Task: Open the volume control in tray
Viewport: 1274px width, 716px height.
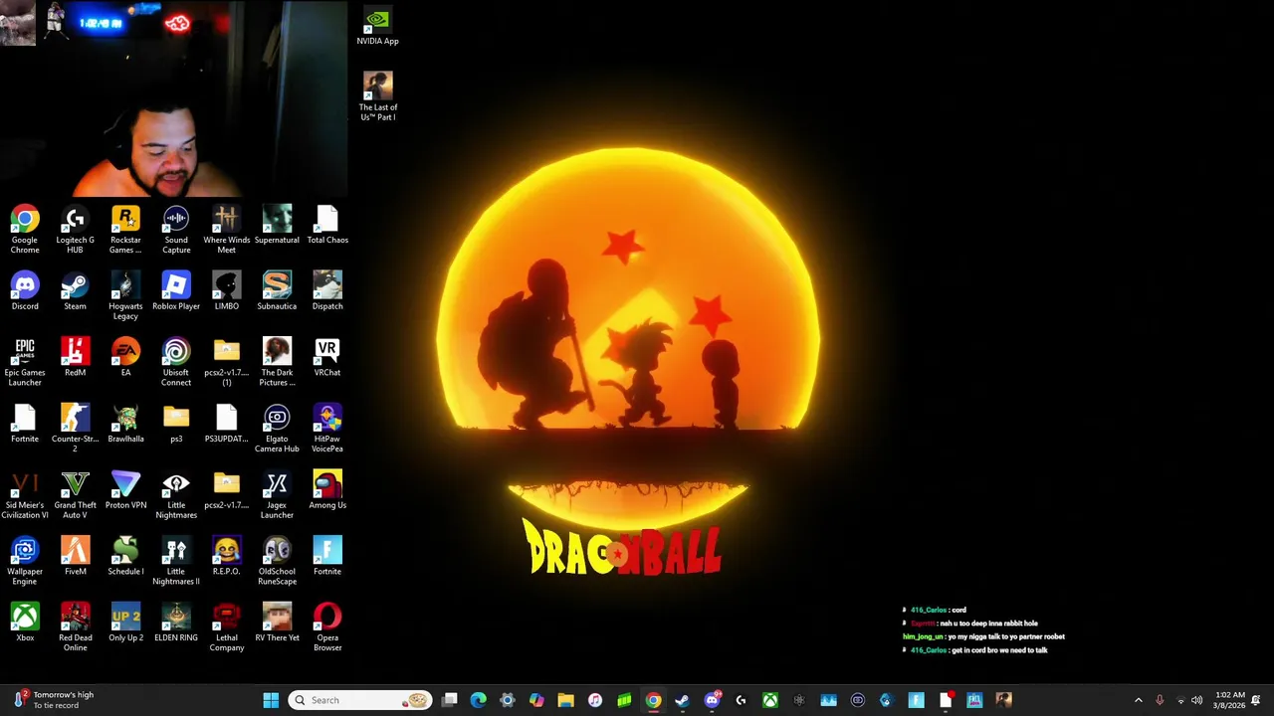Action: coord(1197,700)
